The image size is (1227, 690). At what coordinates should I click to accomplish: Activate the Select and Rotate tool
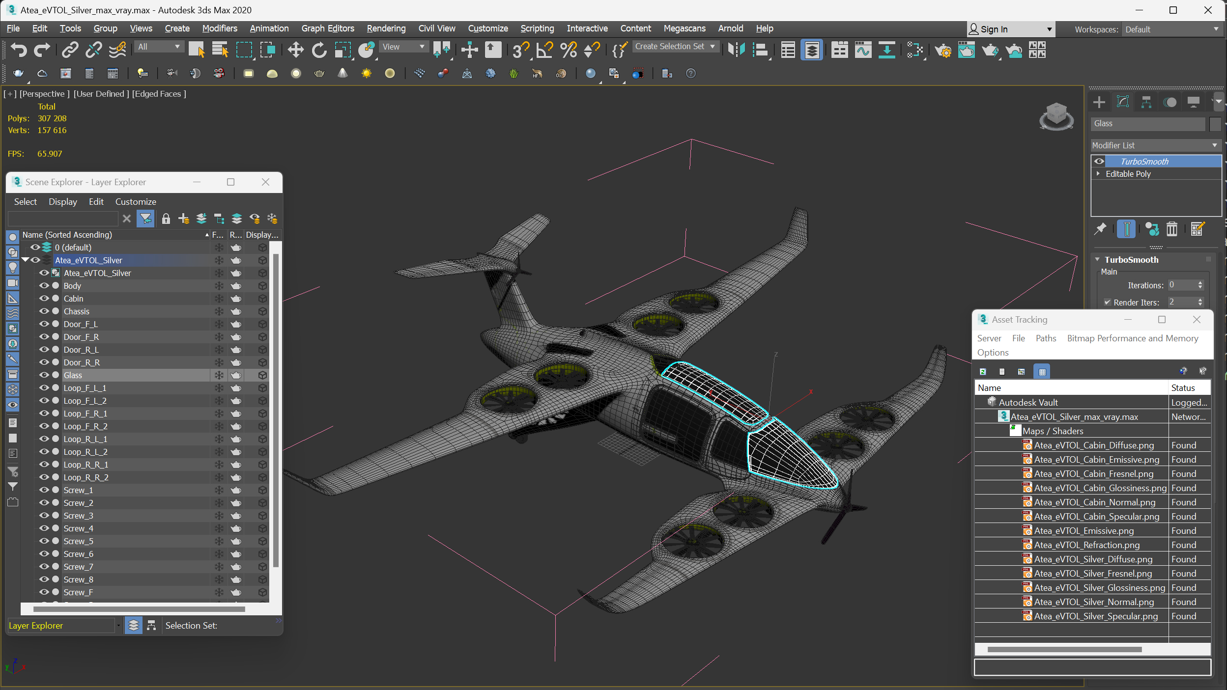(319, 50)
